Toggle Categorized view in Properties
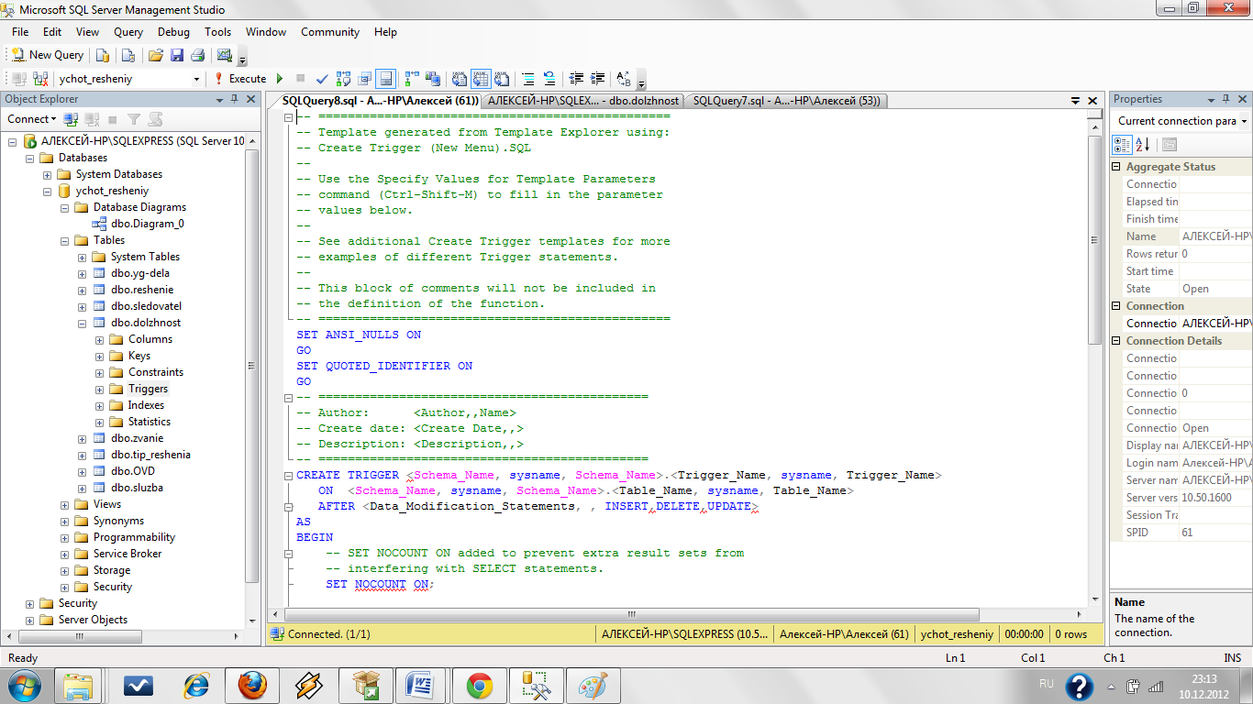 (1121, 145)
